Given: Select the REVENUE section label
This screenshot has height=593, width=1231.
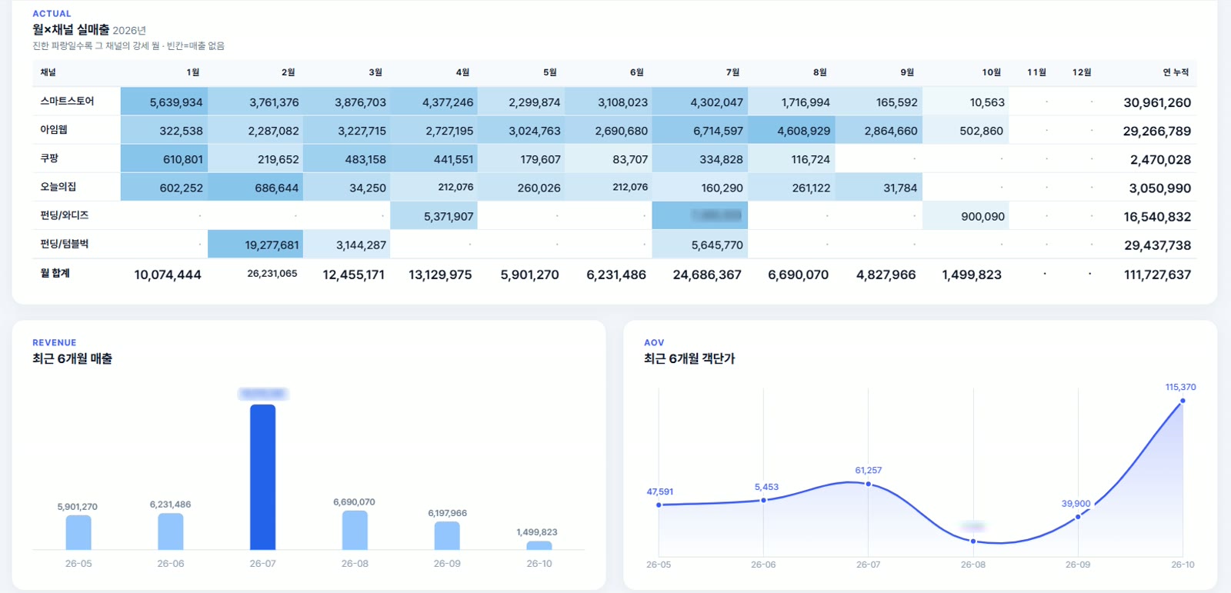Looking at the screenshot, I should (55, 343).
